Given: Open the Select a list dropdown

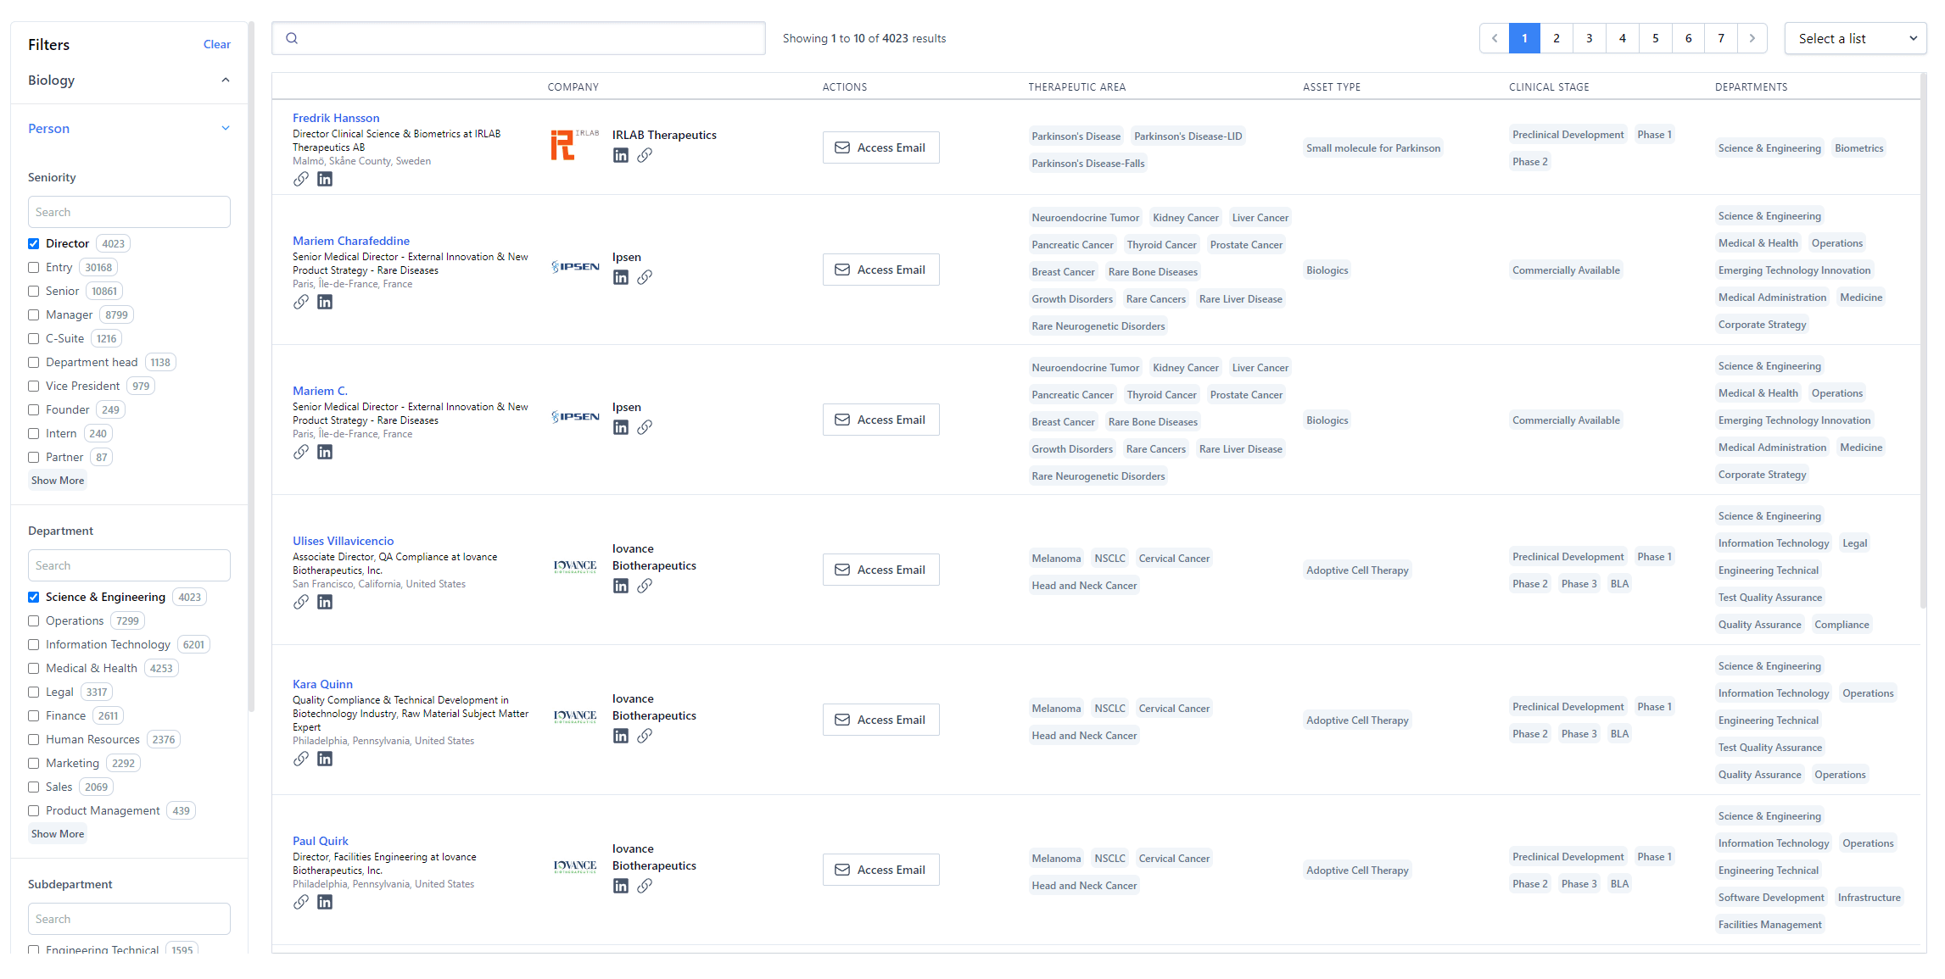Looking at the screenshot, I should click(x=1855, y=37).
